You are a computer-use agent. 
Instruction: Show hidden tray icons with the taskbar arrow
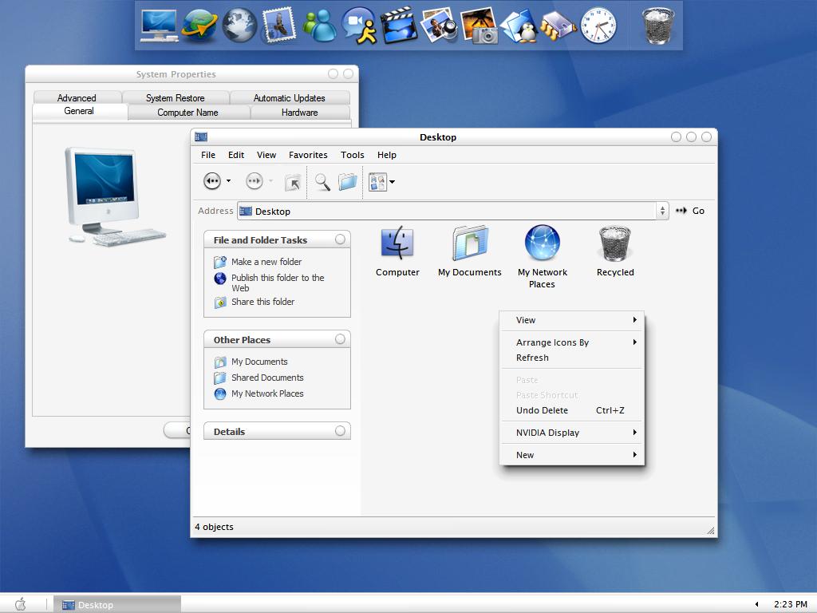click(756, 604)
